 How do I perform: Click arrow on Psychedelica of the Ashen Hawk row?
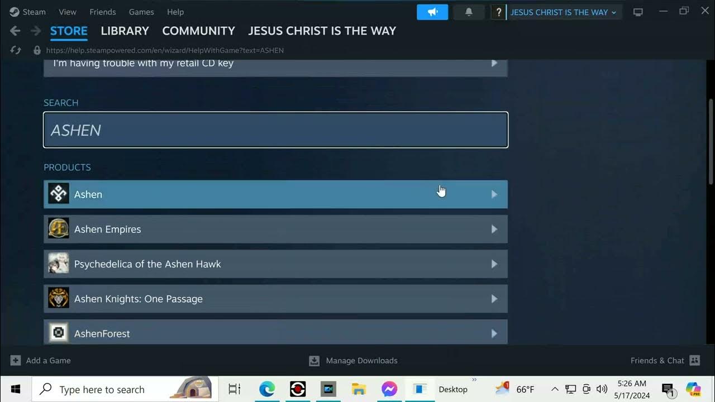pos(494,264)
